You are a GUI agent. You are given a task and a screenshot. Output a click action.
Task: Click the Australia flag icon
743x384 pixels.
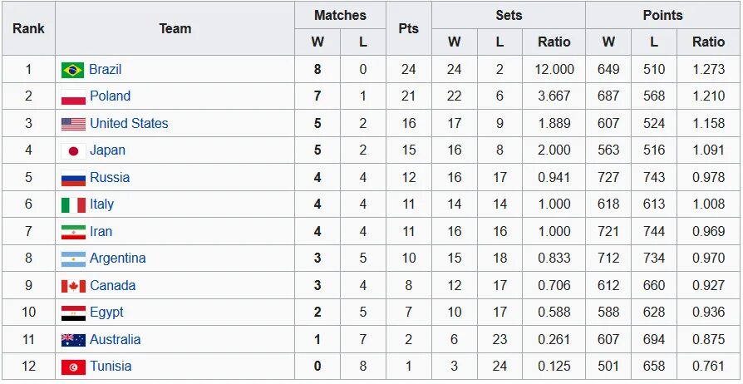tap(73, 341)
